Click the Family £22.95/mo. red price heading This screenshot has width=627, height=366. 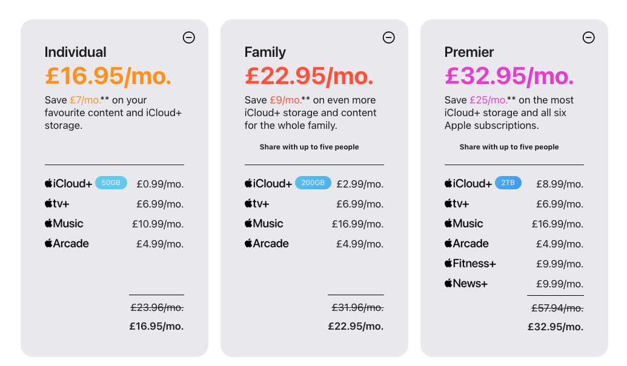pyautogui.click(x=309, y=76)
